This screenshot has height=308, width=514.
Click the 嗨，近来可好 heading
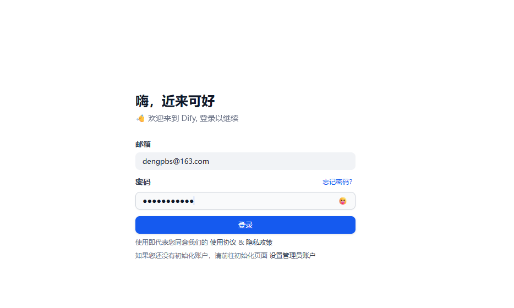[175, 101]
